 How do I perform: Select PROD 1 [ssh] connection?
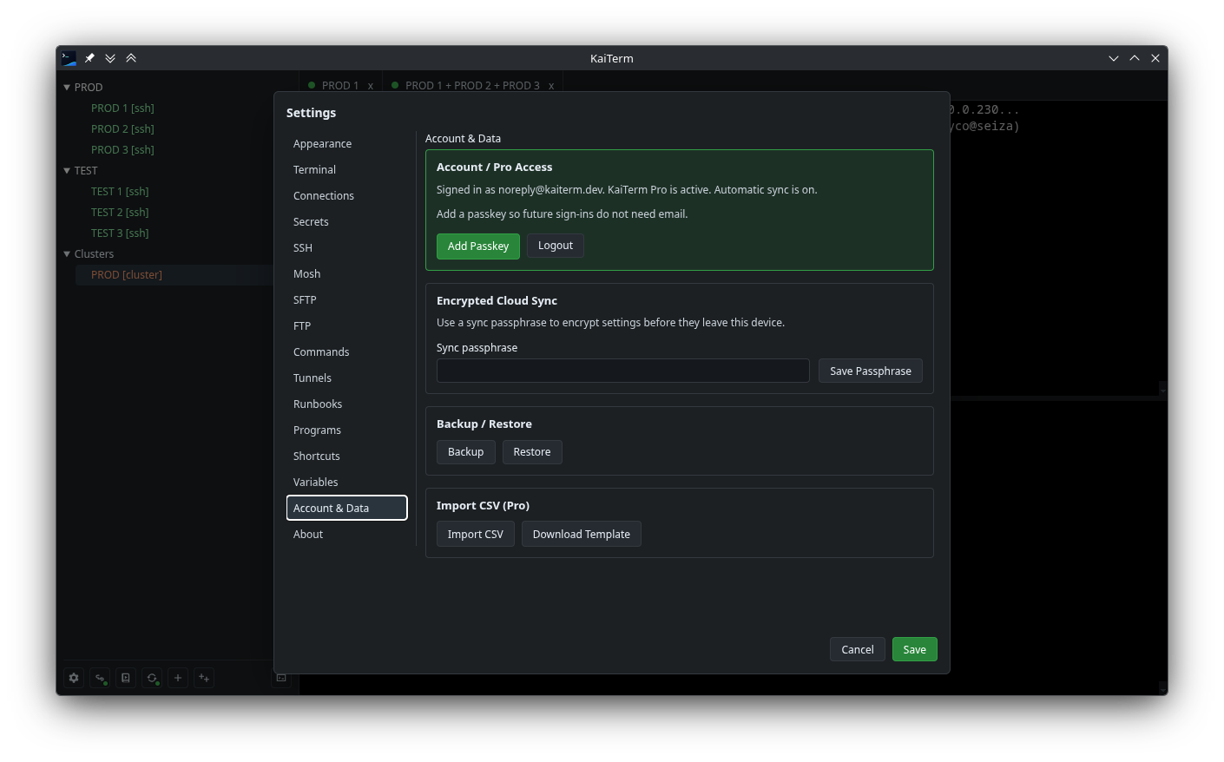[122, 108]
